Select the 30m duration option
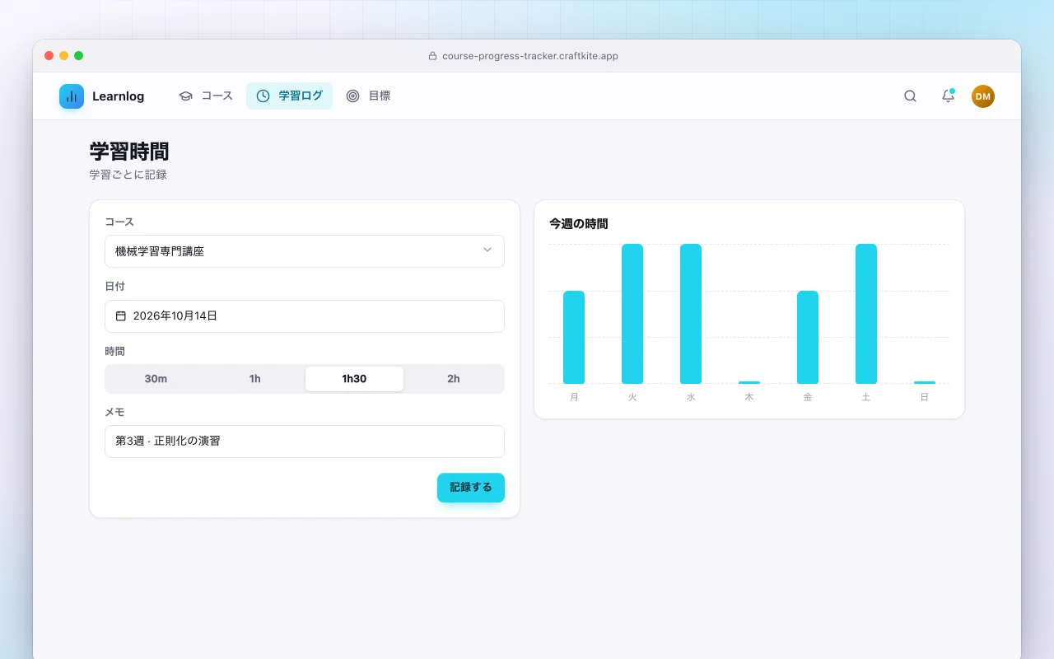Viewport: 1054px width, 659px height. pos(156,379)
